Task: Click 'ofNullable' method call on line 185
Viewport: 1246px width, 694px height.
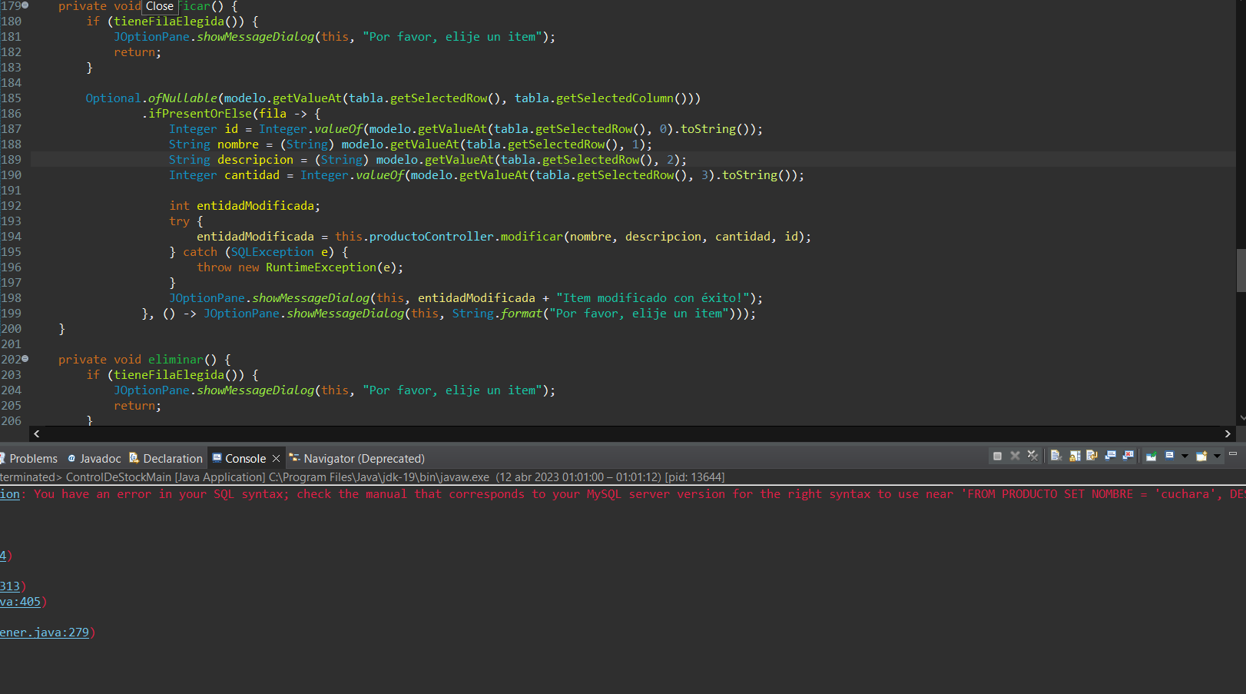Action: [x=183, y=98]
